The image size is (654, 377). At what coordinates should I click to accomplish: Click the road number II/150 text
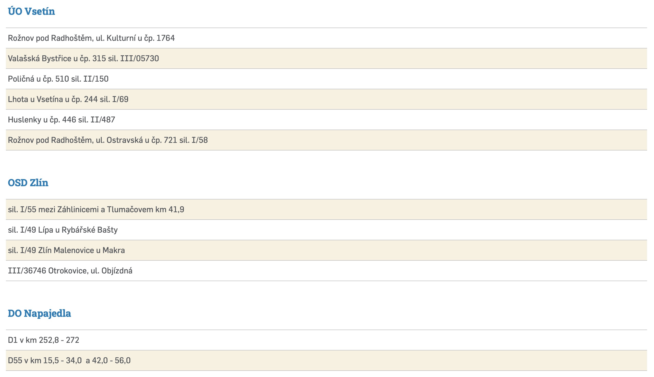click(x=96, y=79)
